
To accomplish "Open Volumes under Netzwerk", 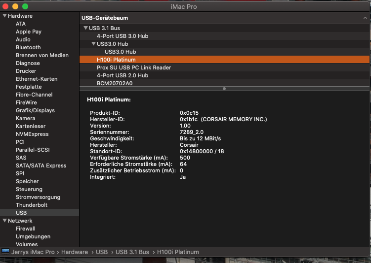I will pyautogui.click(x=27, y=244).
